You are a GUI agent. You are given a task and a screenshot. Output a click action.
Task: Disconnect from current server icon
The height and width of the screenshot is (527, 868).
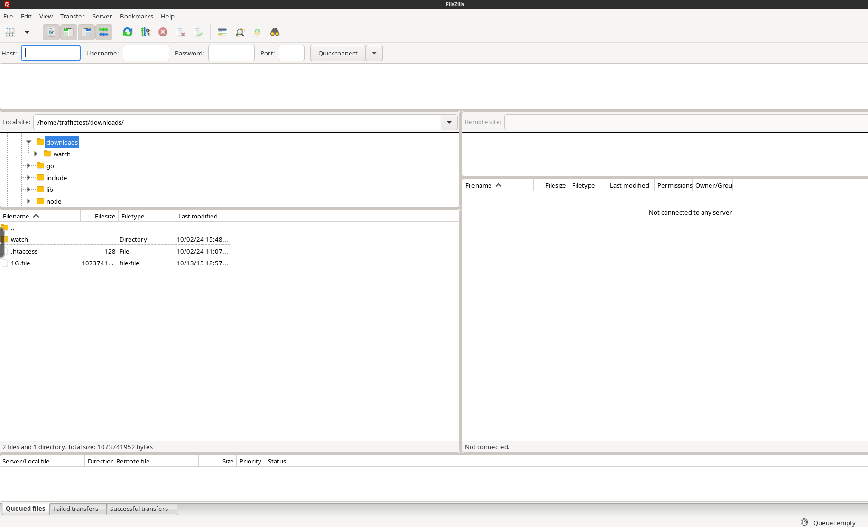point(181,32)
